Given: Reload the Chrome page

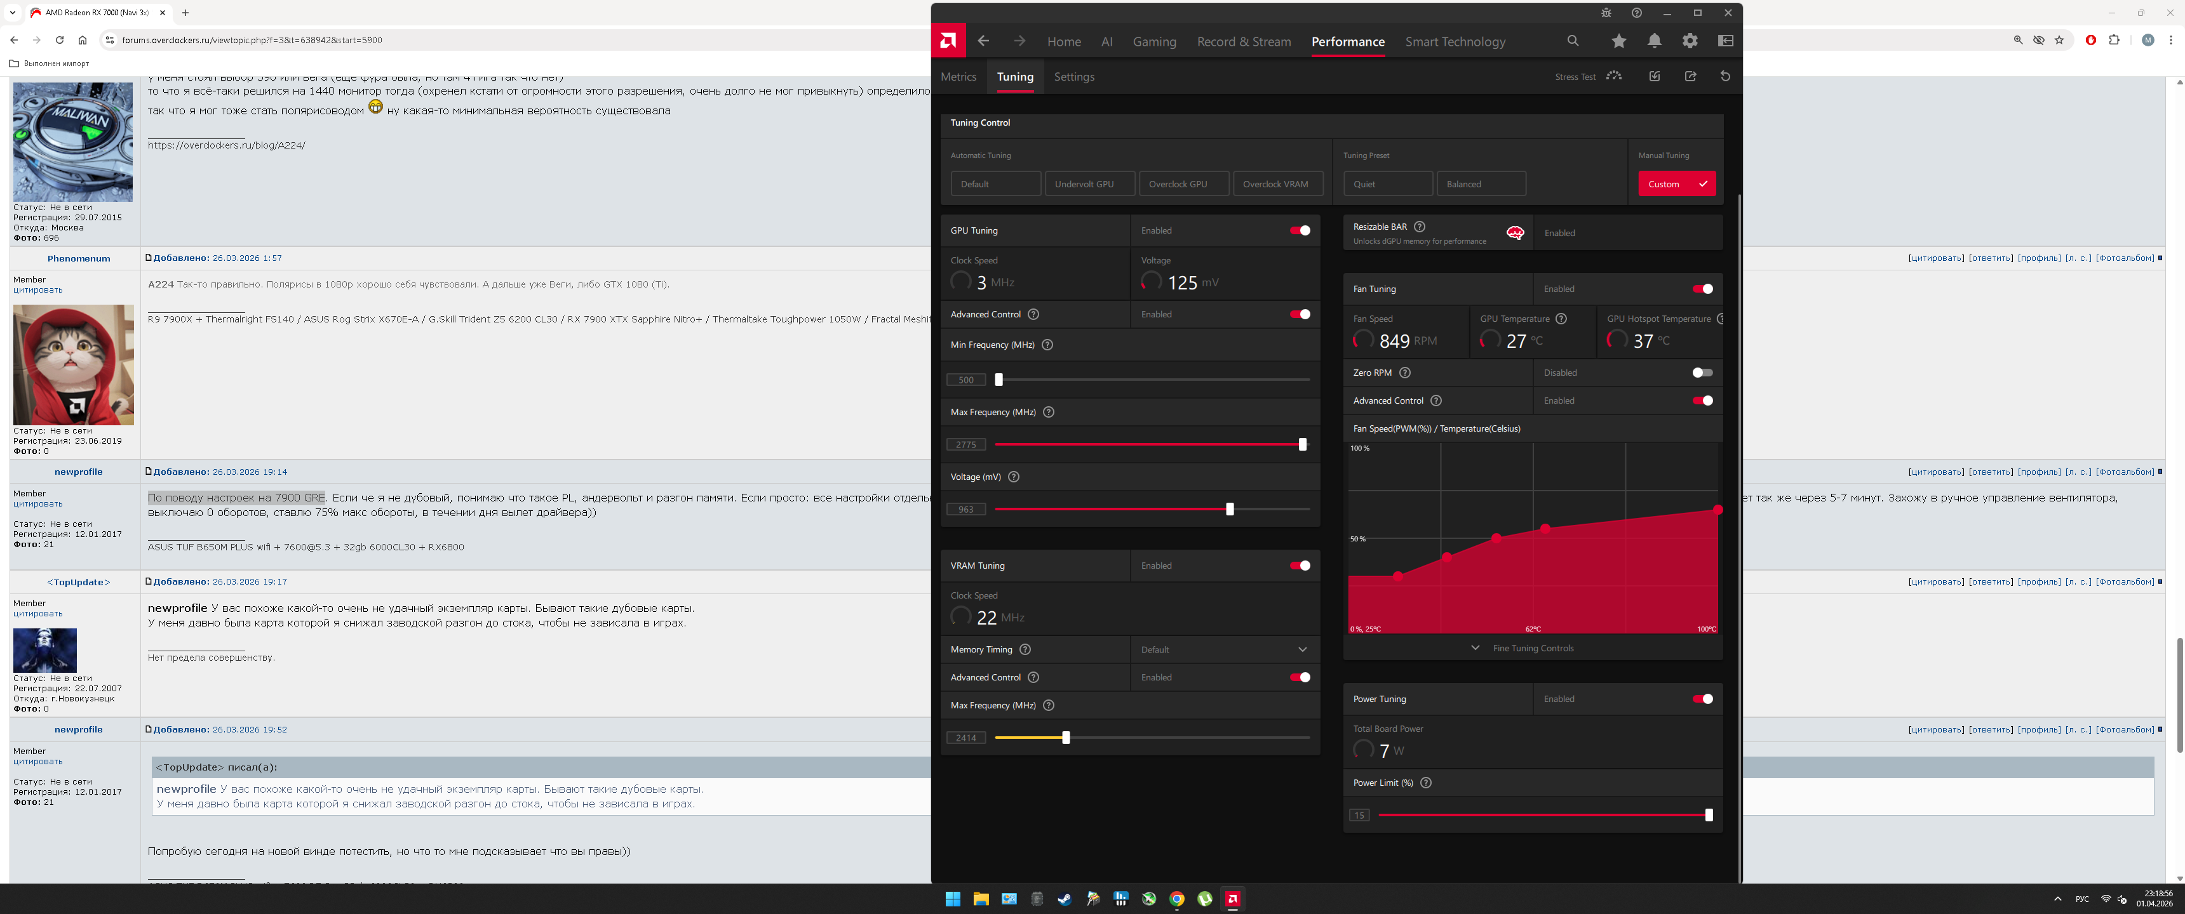Looking at the screenshot, I should pyautogui.click(x=59, y=40).
